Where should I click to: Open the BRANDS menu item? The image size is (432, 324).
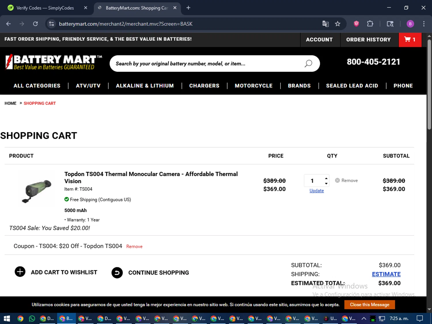(299, 86)
